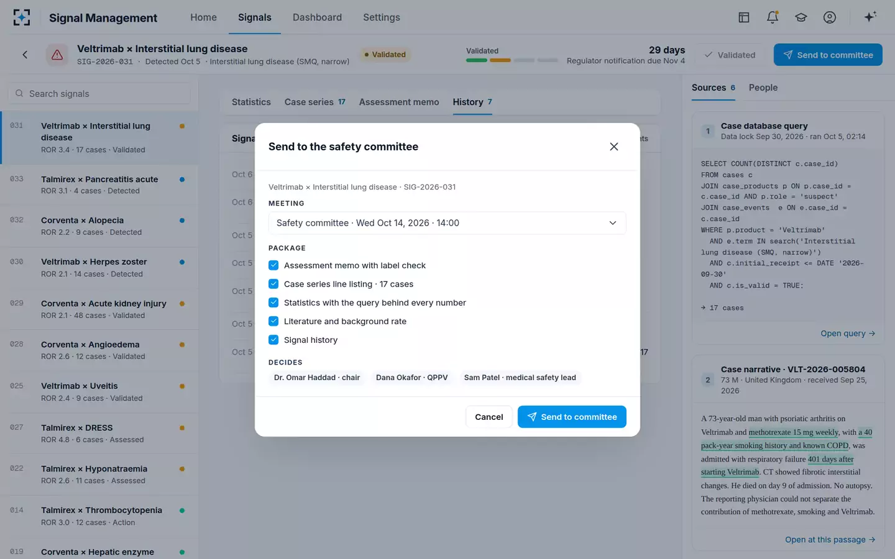Select Talmirex × Pancreatitis acute signal

99,185
